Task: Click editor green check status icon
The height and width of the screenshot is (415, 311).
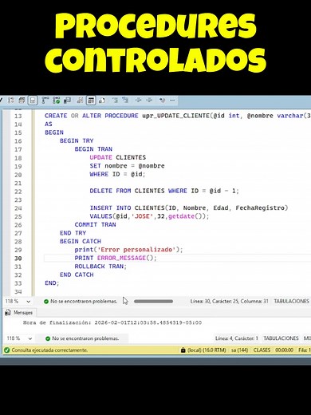Action: click(x=46, y=302)
